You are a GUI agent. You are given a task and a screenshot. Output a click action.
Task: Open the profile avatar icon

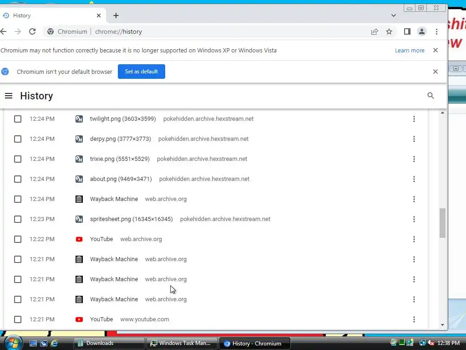(422, 31)
